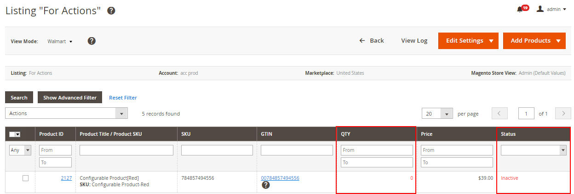Open the View Log page
This screenshot has width=574, height=194.
tap(414, 41)
